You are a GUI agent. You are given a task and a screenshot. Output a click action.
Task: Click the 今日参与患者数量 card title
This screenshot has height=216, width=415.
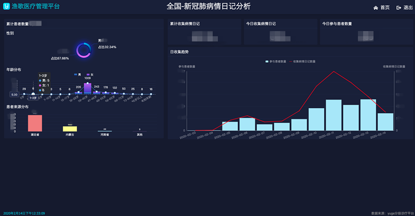pos(337,24)
